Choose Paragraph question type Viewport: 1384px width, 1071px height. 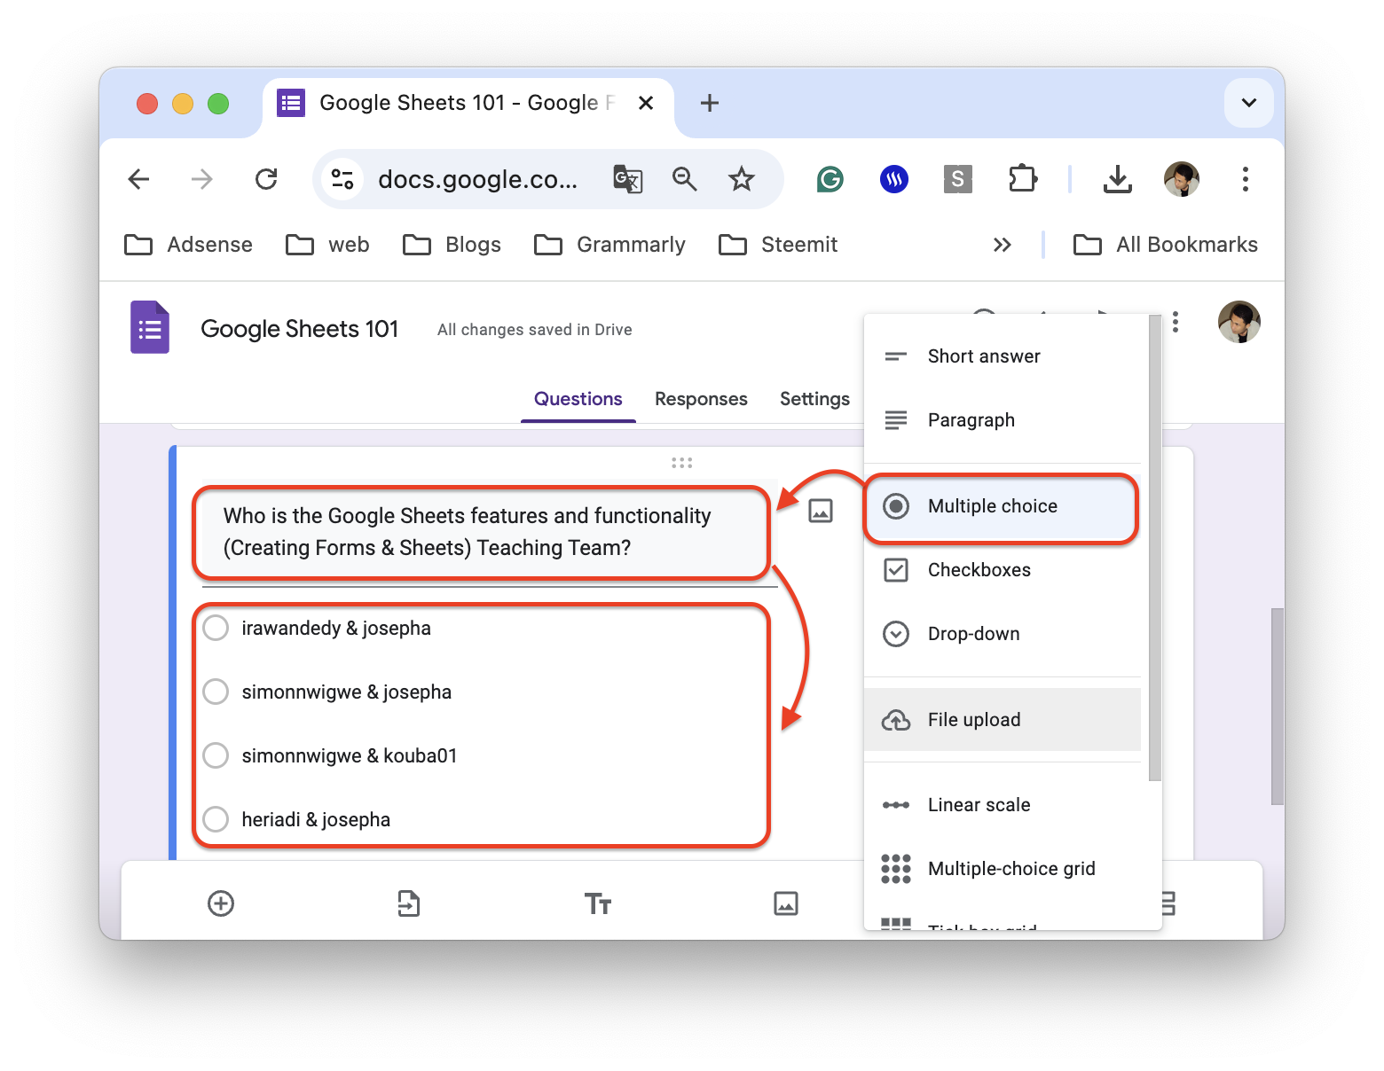(1003, 420)
